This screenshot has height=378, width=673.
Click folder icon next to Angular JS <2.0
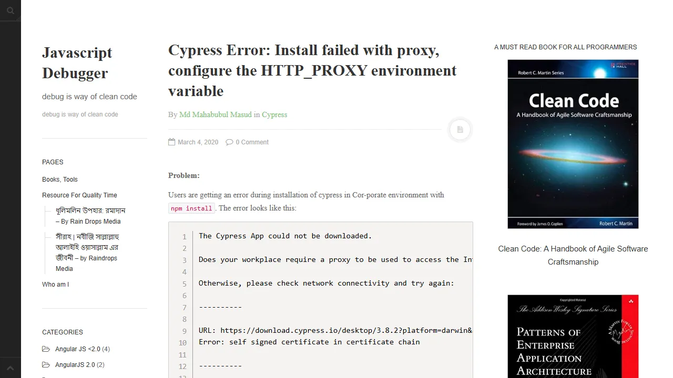pyautogui.click(x=46, y=349)
